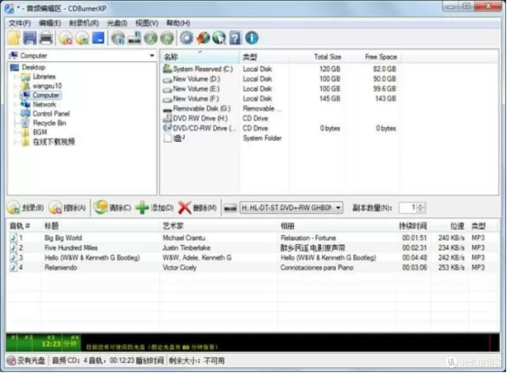Click the New compilation folder icon
Image resolution: width=507 pixels, height=373 pixels.
click(14, 38)
